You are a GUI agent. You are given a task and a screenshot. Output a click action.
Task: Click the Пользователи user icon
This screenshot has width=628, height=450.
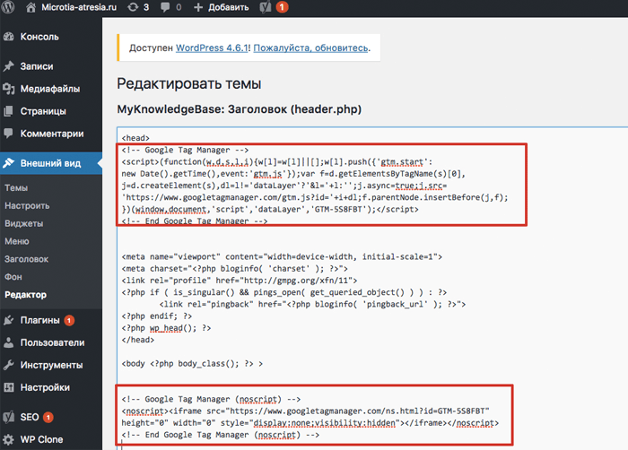tap(8, 342)
